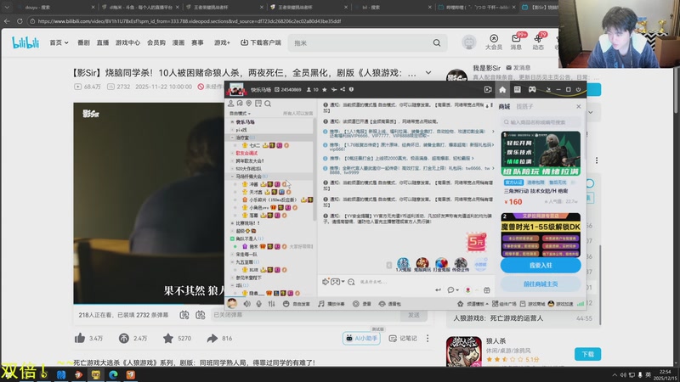Open the AI小助手 button
This screenshot has width=680, height=382.
[361, 338]
